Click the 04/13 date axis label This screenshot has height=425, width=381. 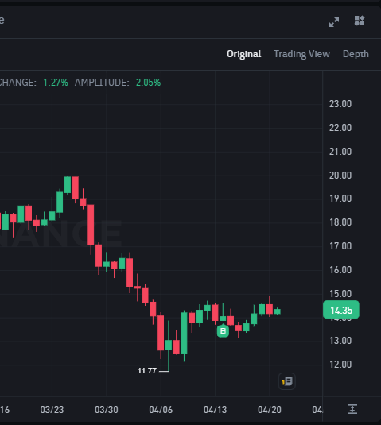click(215, 410)
